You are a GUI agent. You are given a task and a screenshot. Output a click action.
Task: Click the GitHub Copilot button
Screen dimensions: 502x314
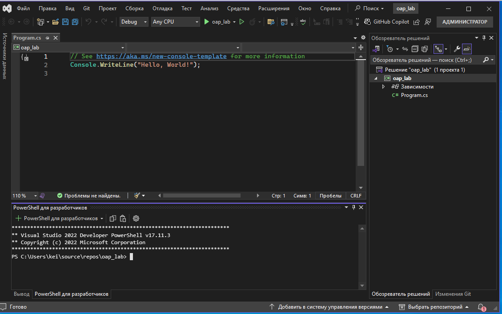(x=386, y=22)
